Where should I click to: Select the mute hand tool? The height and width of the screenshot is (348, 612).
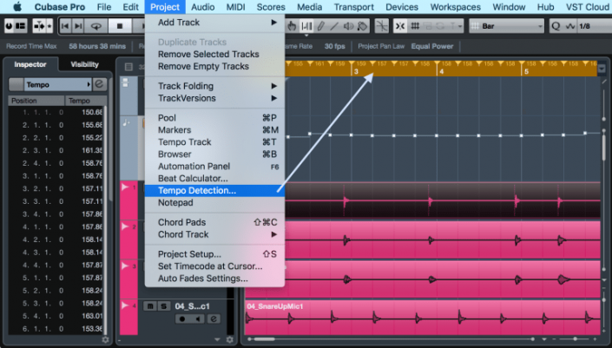(x=292, y=26)
